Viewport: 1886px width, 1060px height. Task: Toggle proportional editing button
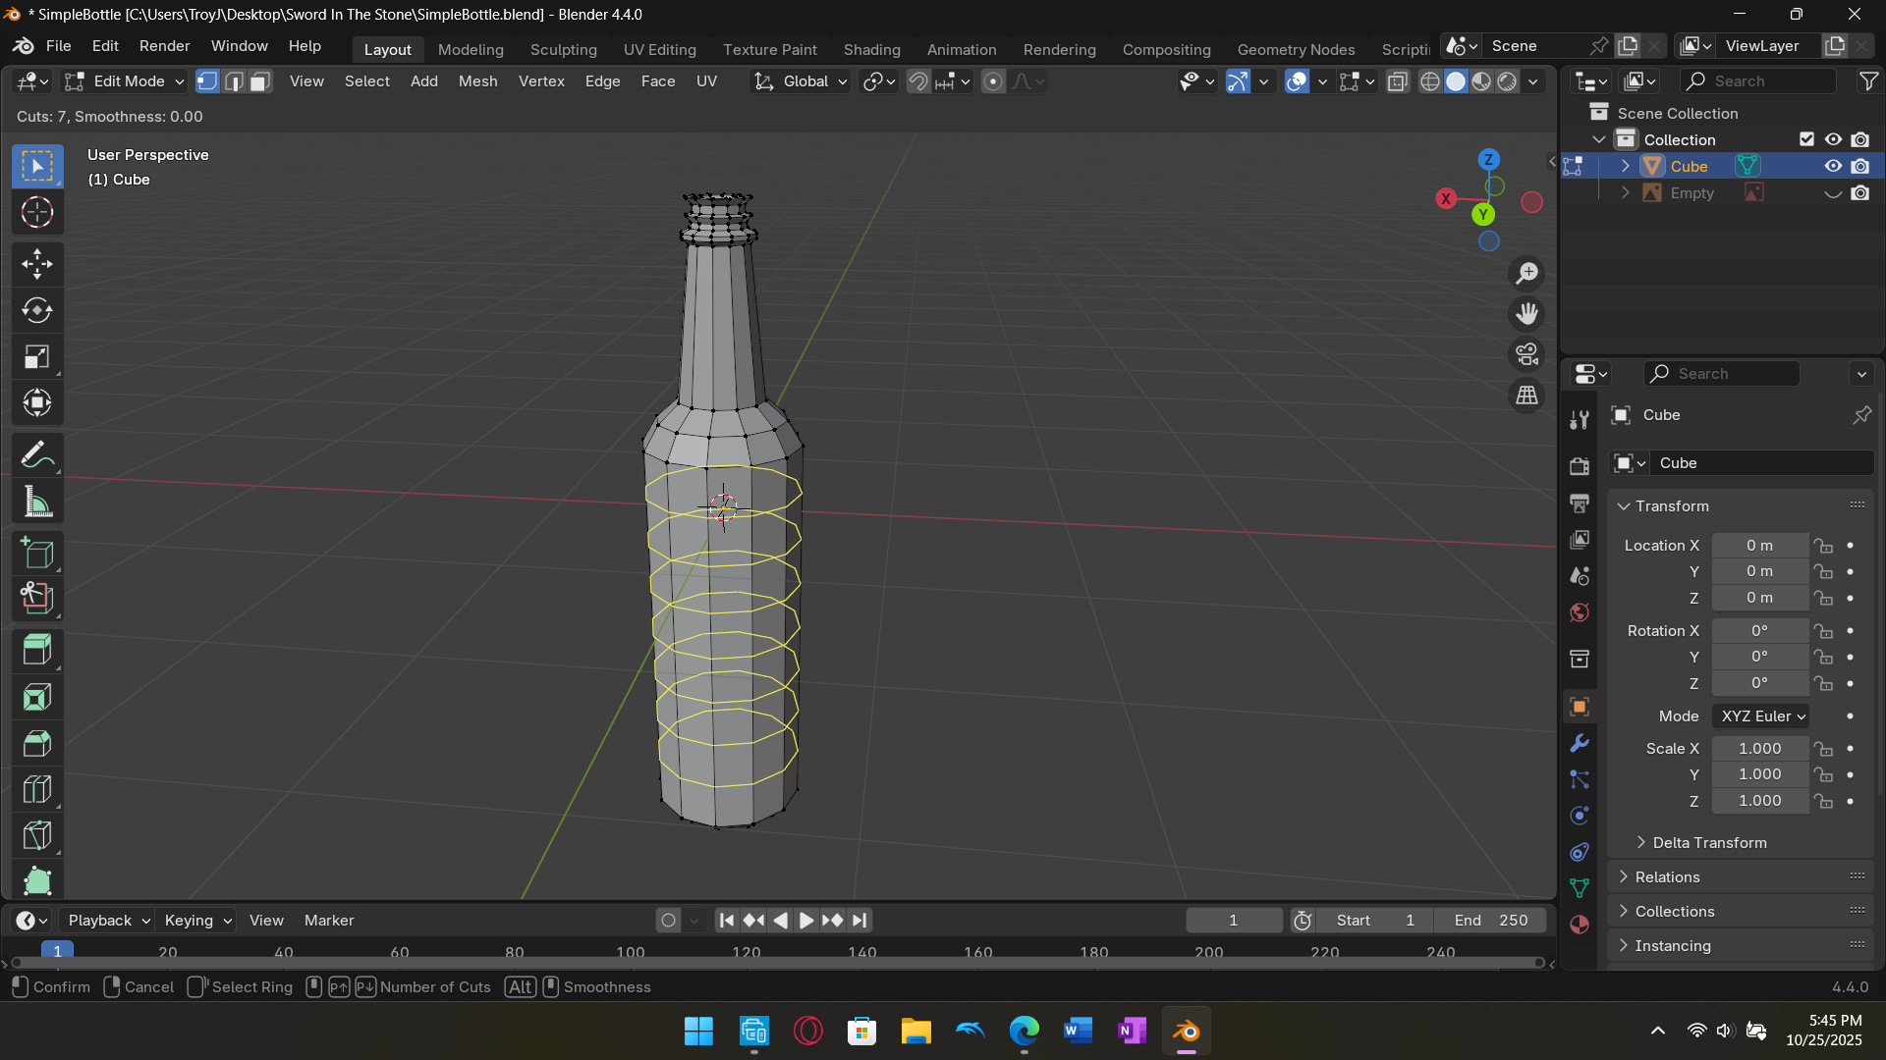click(x=993, y=81)
